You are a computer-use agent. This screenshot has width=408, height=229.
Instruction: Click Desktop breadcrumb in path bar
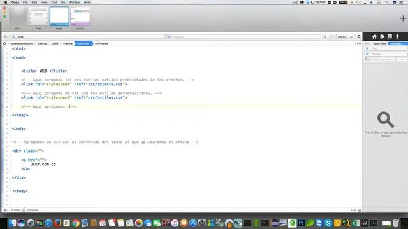click(43, 43)
